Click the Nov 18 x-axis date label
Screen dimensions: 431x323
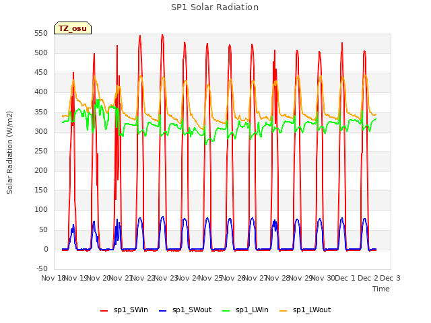coord(53,278)
